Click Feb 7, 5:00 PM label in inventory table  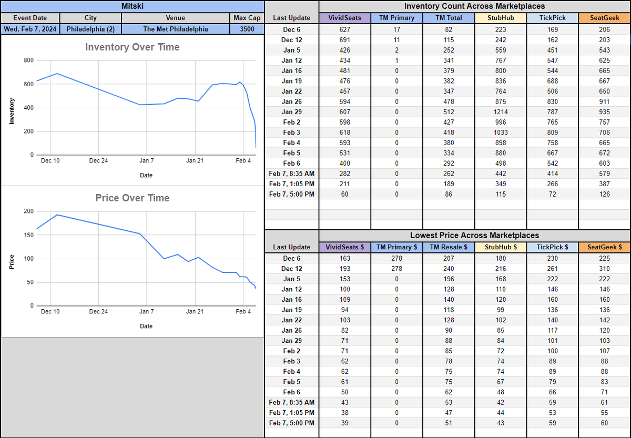point(291,194)
